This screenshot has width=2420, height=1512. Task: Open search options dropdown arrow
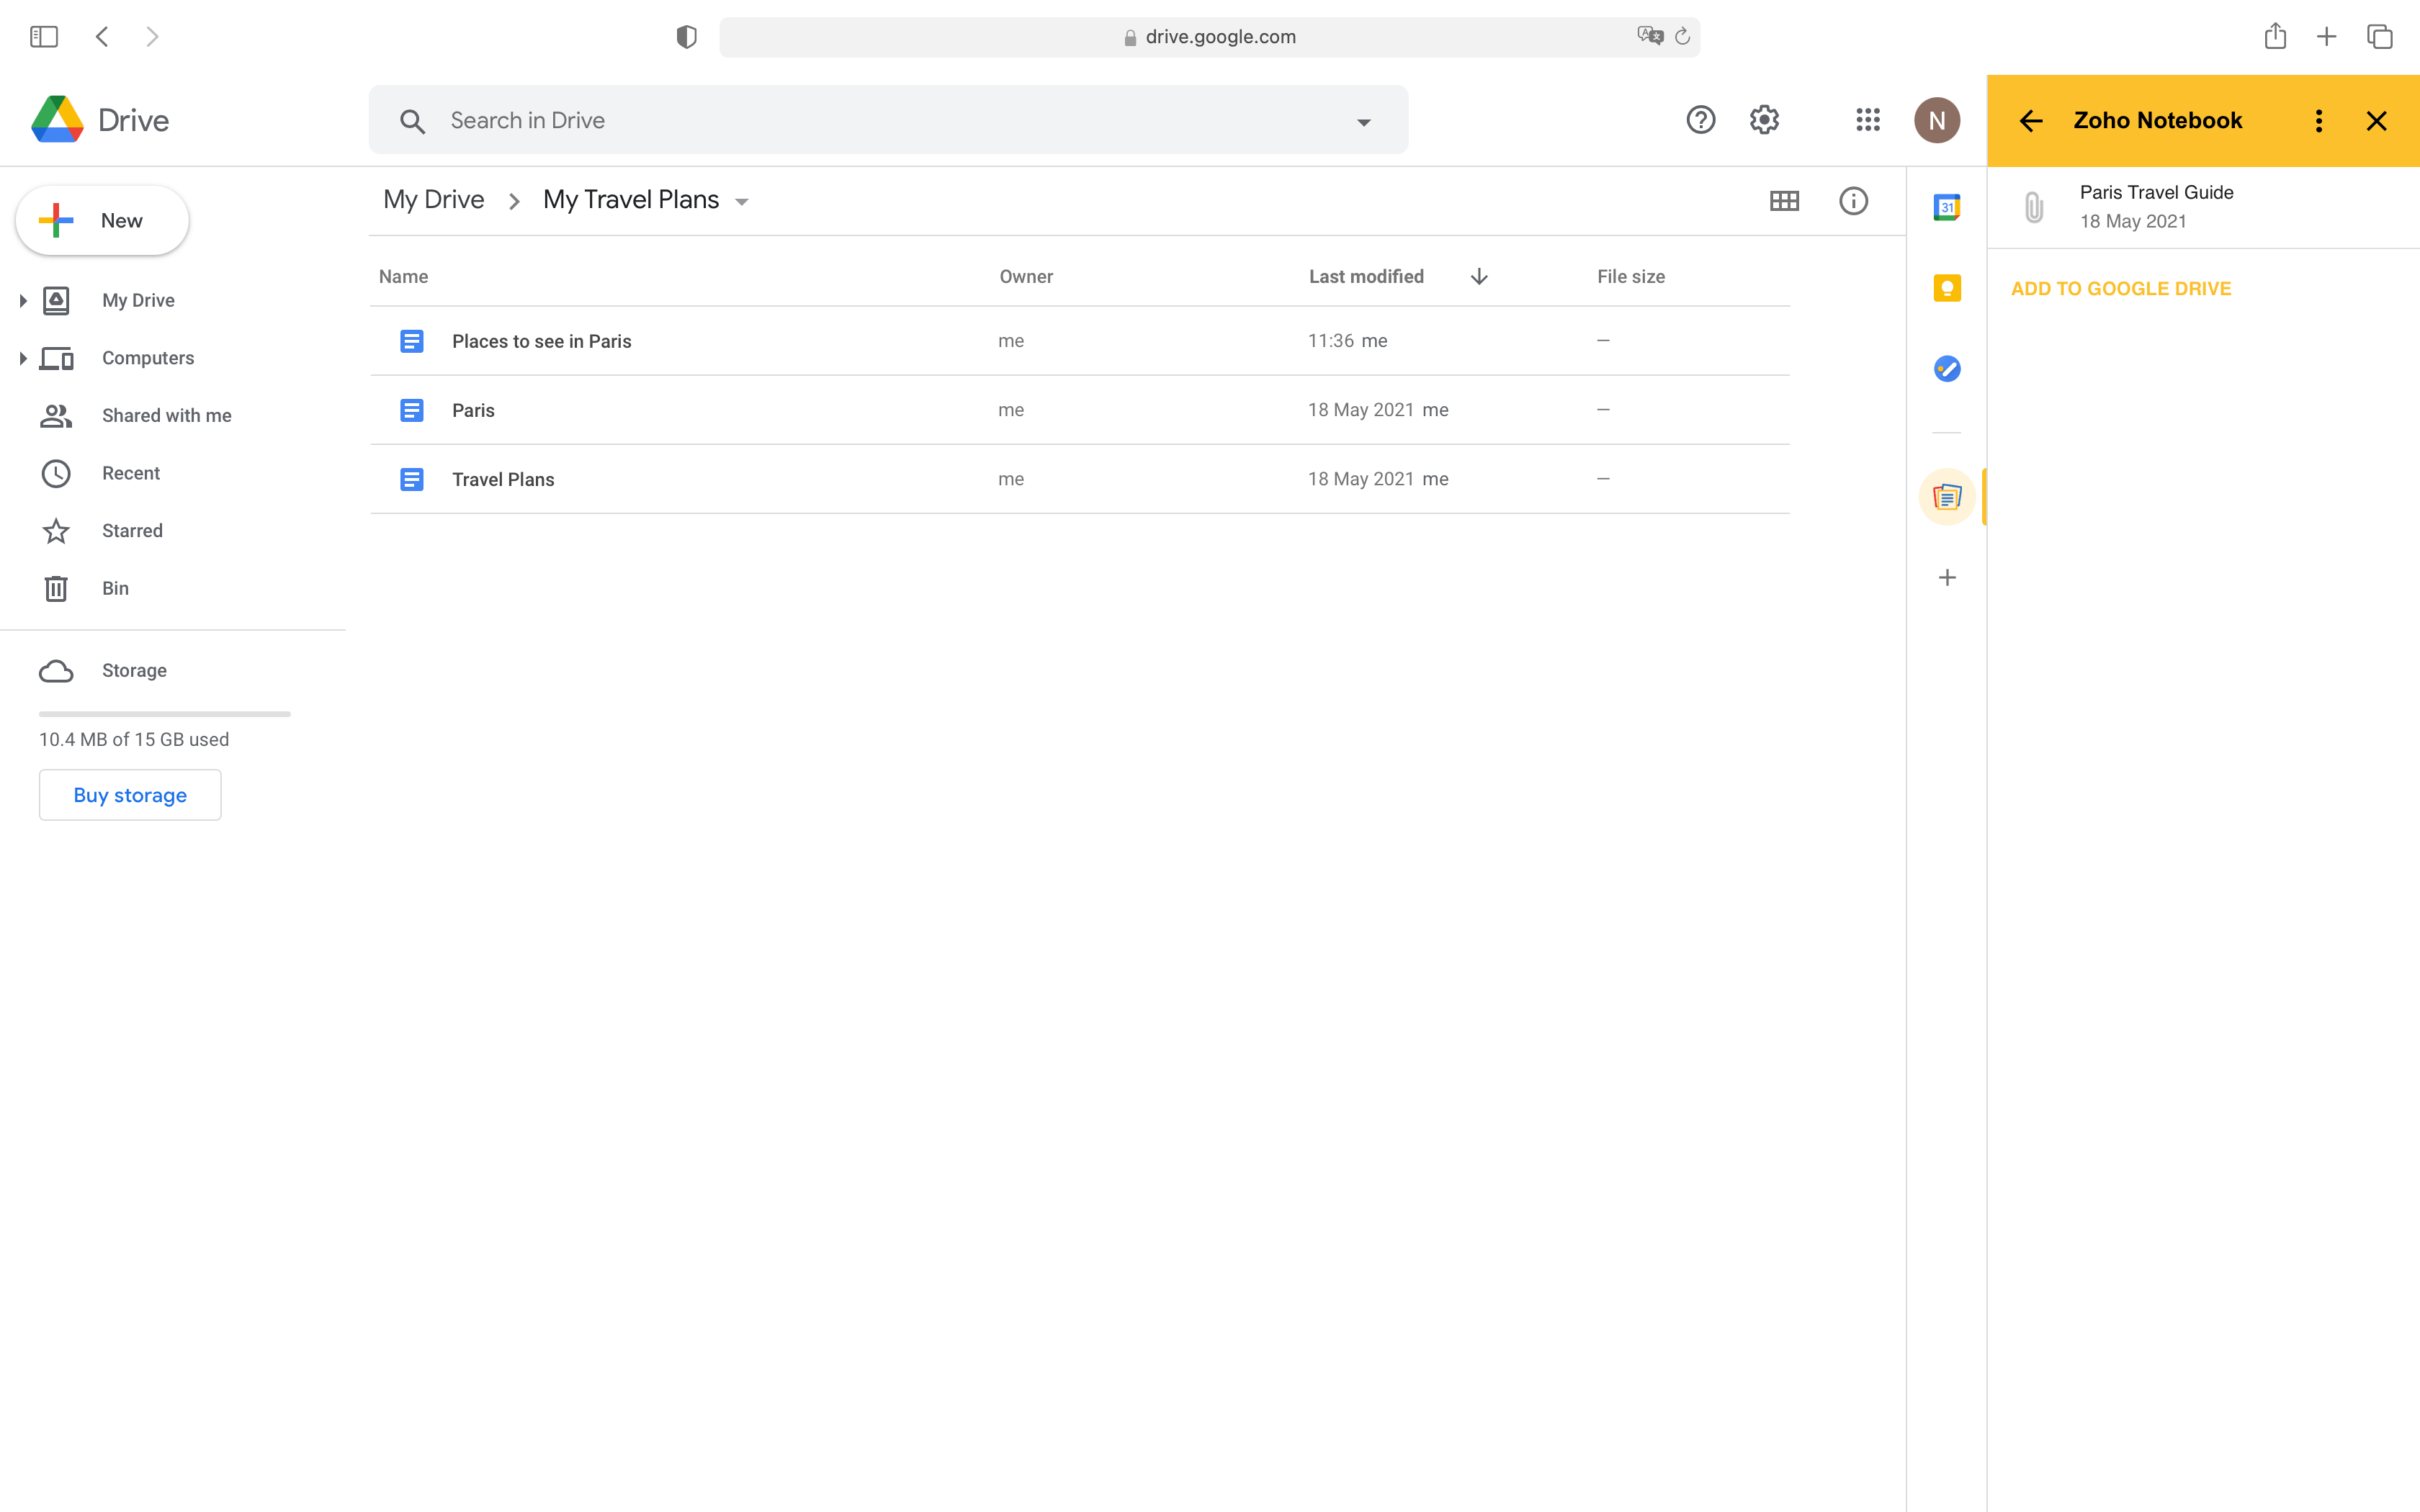pyautogui.click(x=1365, y=120)
